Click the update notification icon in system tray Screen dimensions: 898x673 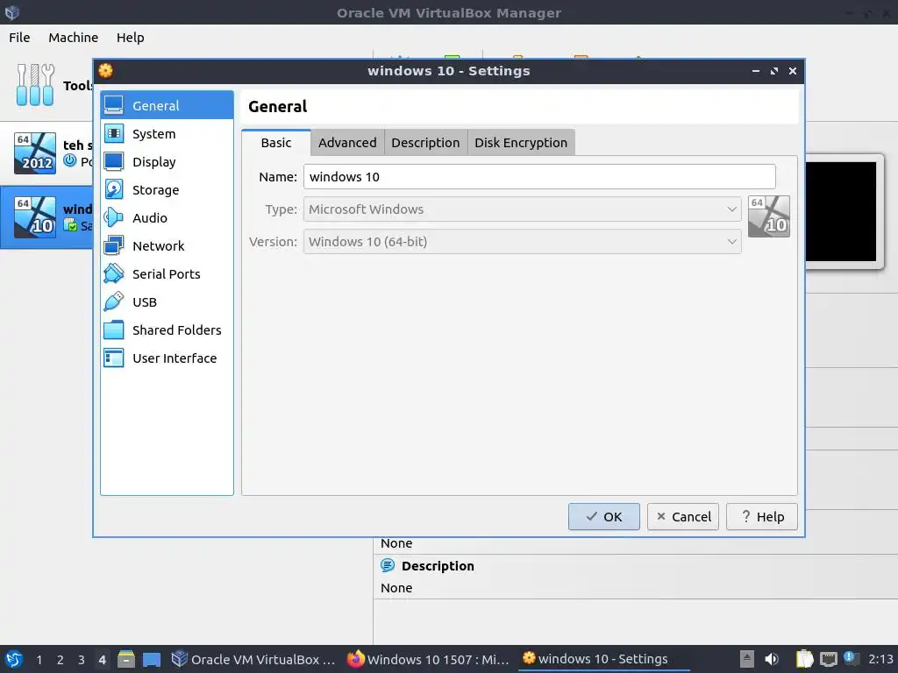pos(851,658)
